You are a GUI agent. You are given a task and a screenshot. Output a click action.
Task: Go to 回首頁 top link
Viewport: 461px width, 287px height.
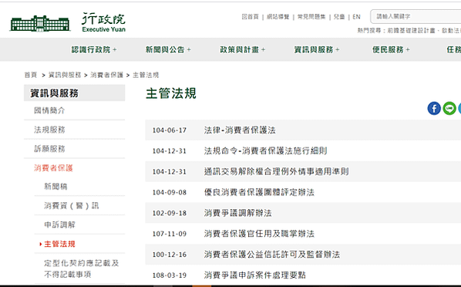pos(251,17)
